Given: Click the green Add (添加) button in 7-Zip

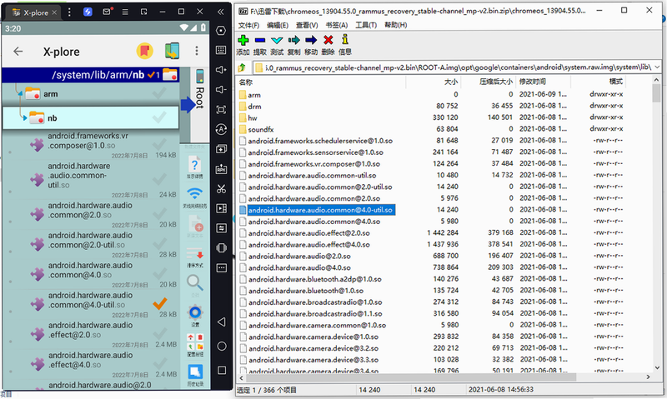Looking at the screenshot, I should 243,40.
